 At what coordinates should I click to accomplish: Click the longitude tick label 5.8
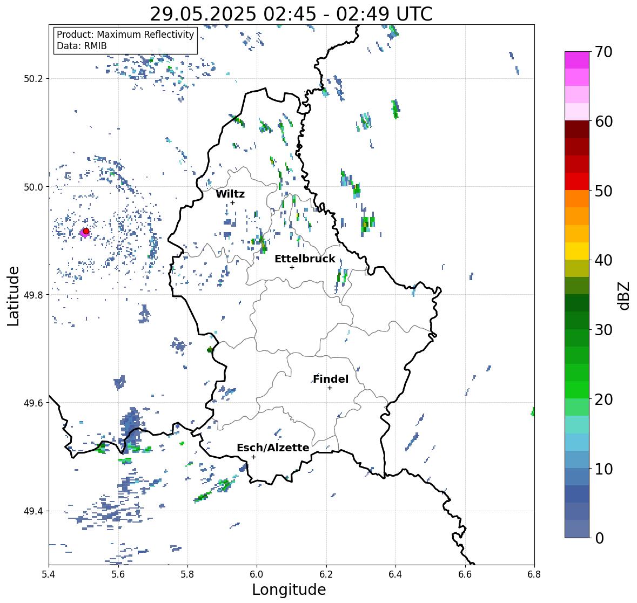(x=187, y=574)
